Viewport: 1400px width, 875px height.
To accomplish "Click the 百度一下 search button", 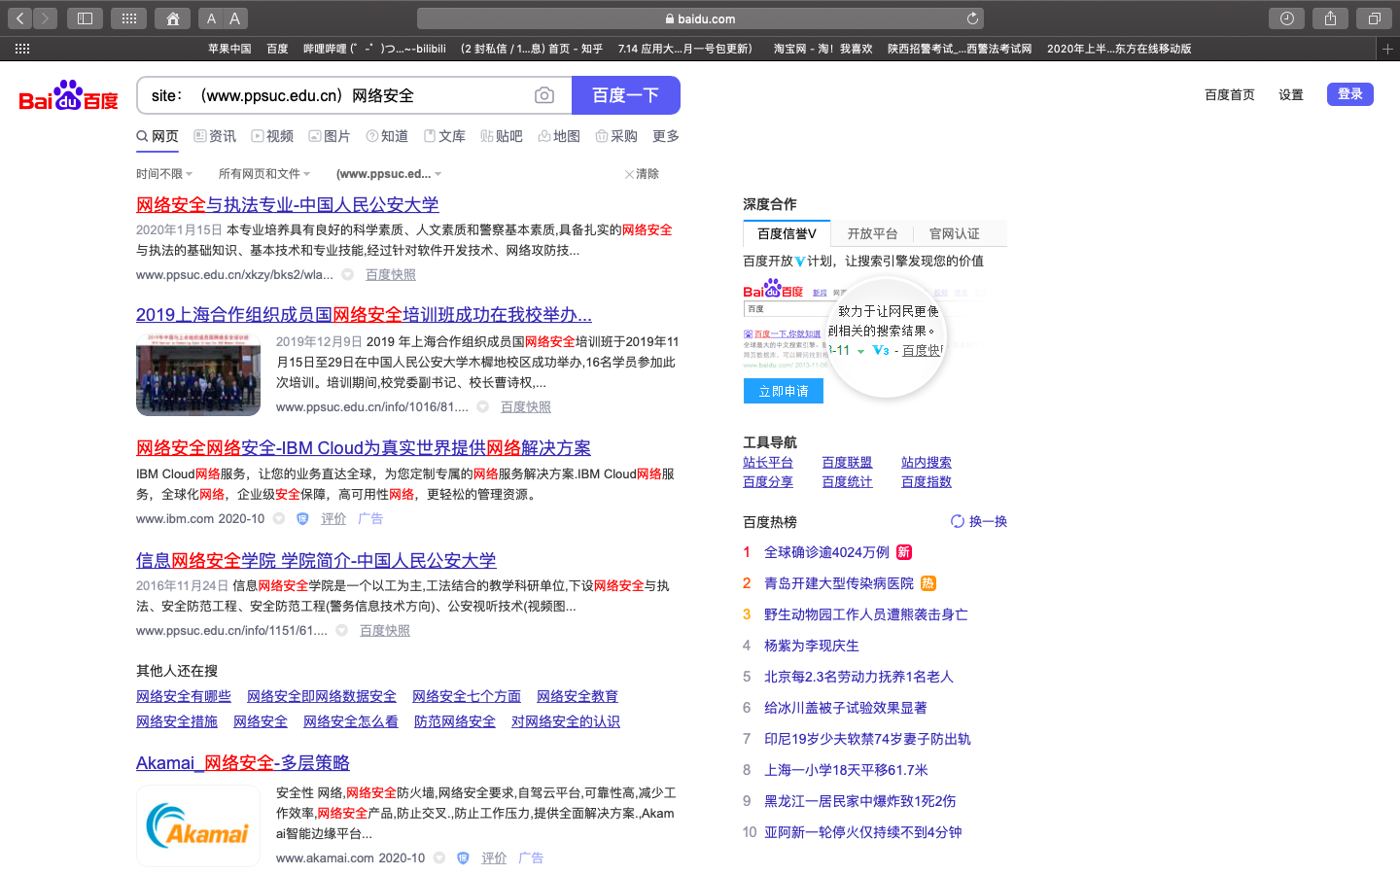I will coord(626,95).
